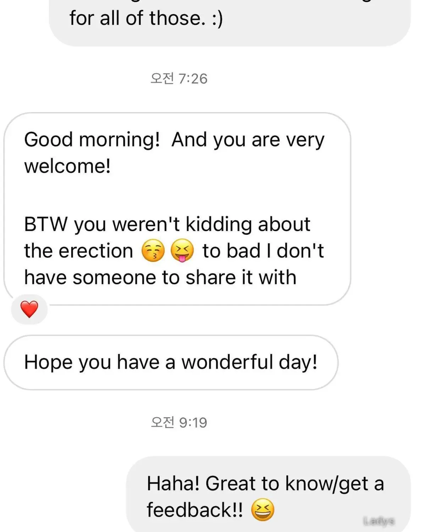
Task: Click the word 'welcome!' in the message
Action: (67, 166)
